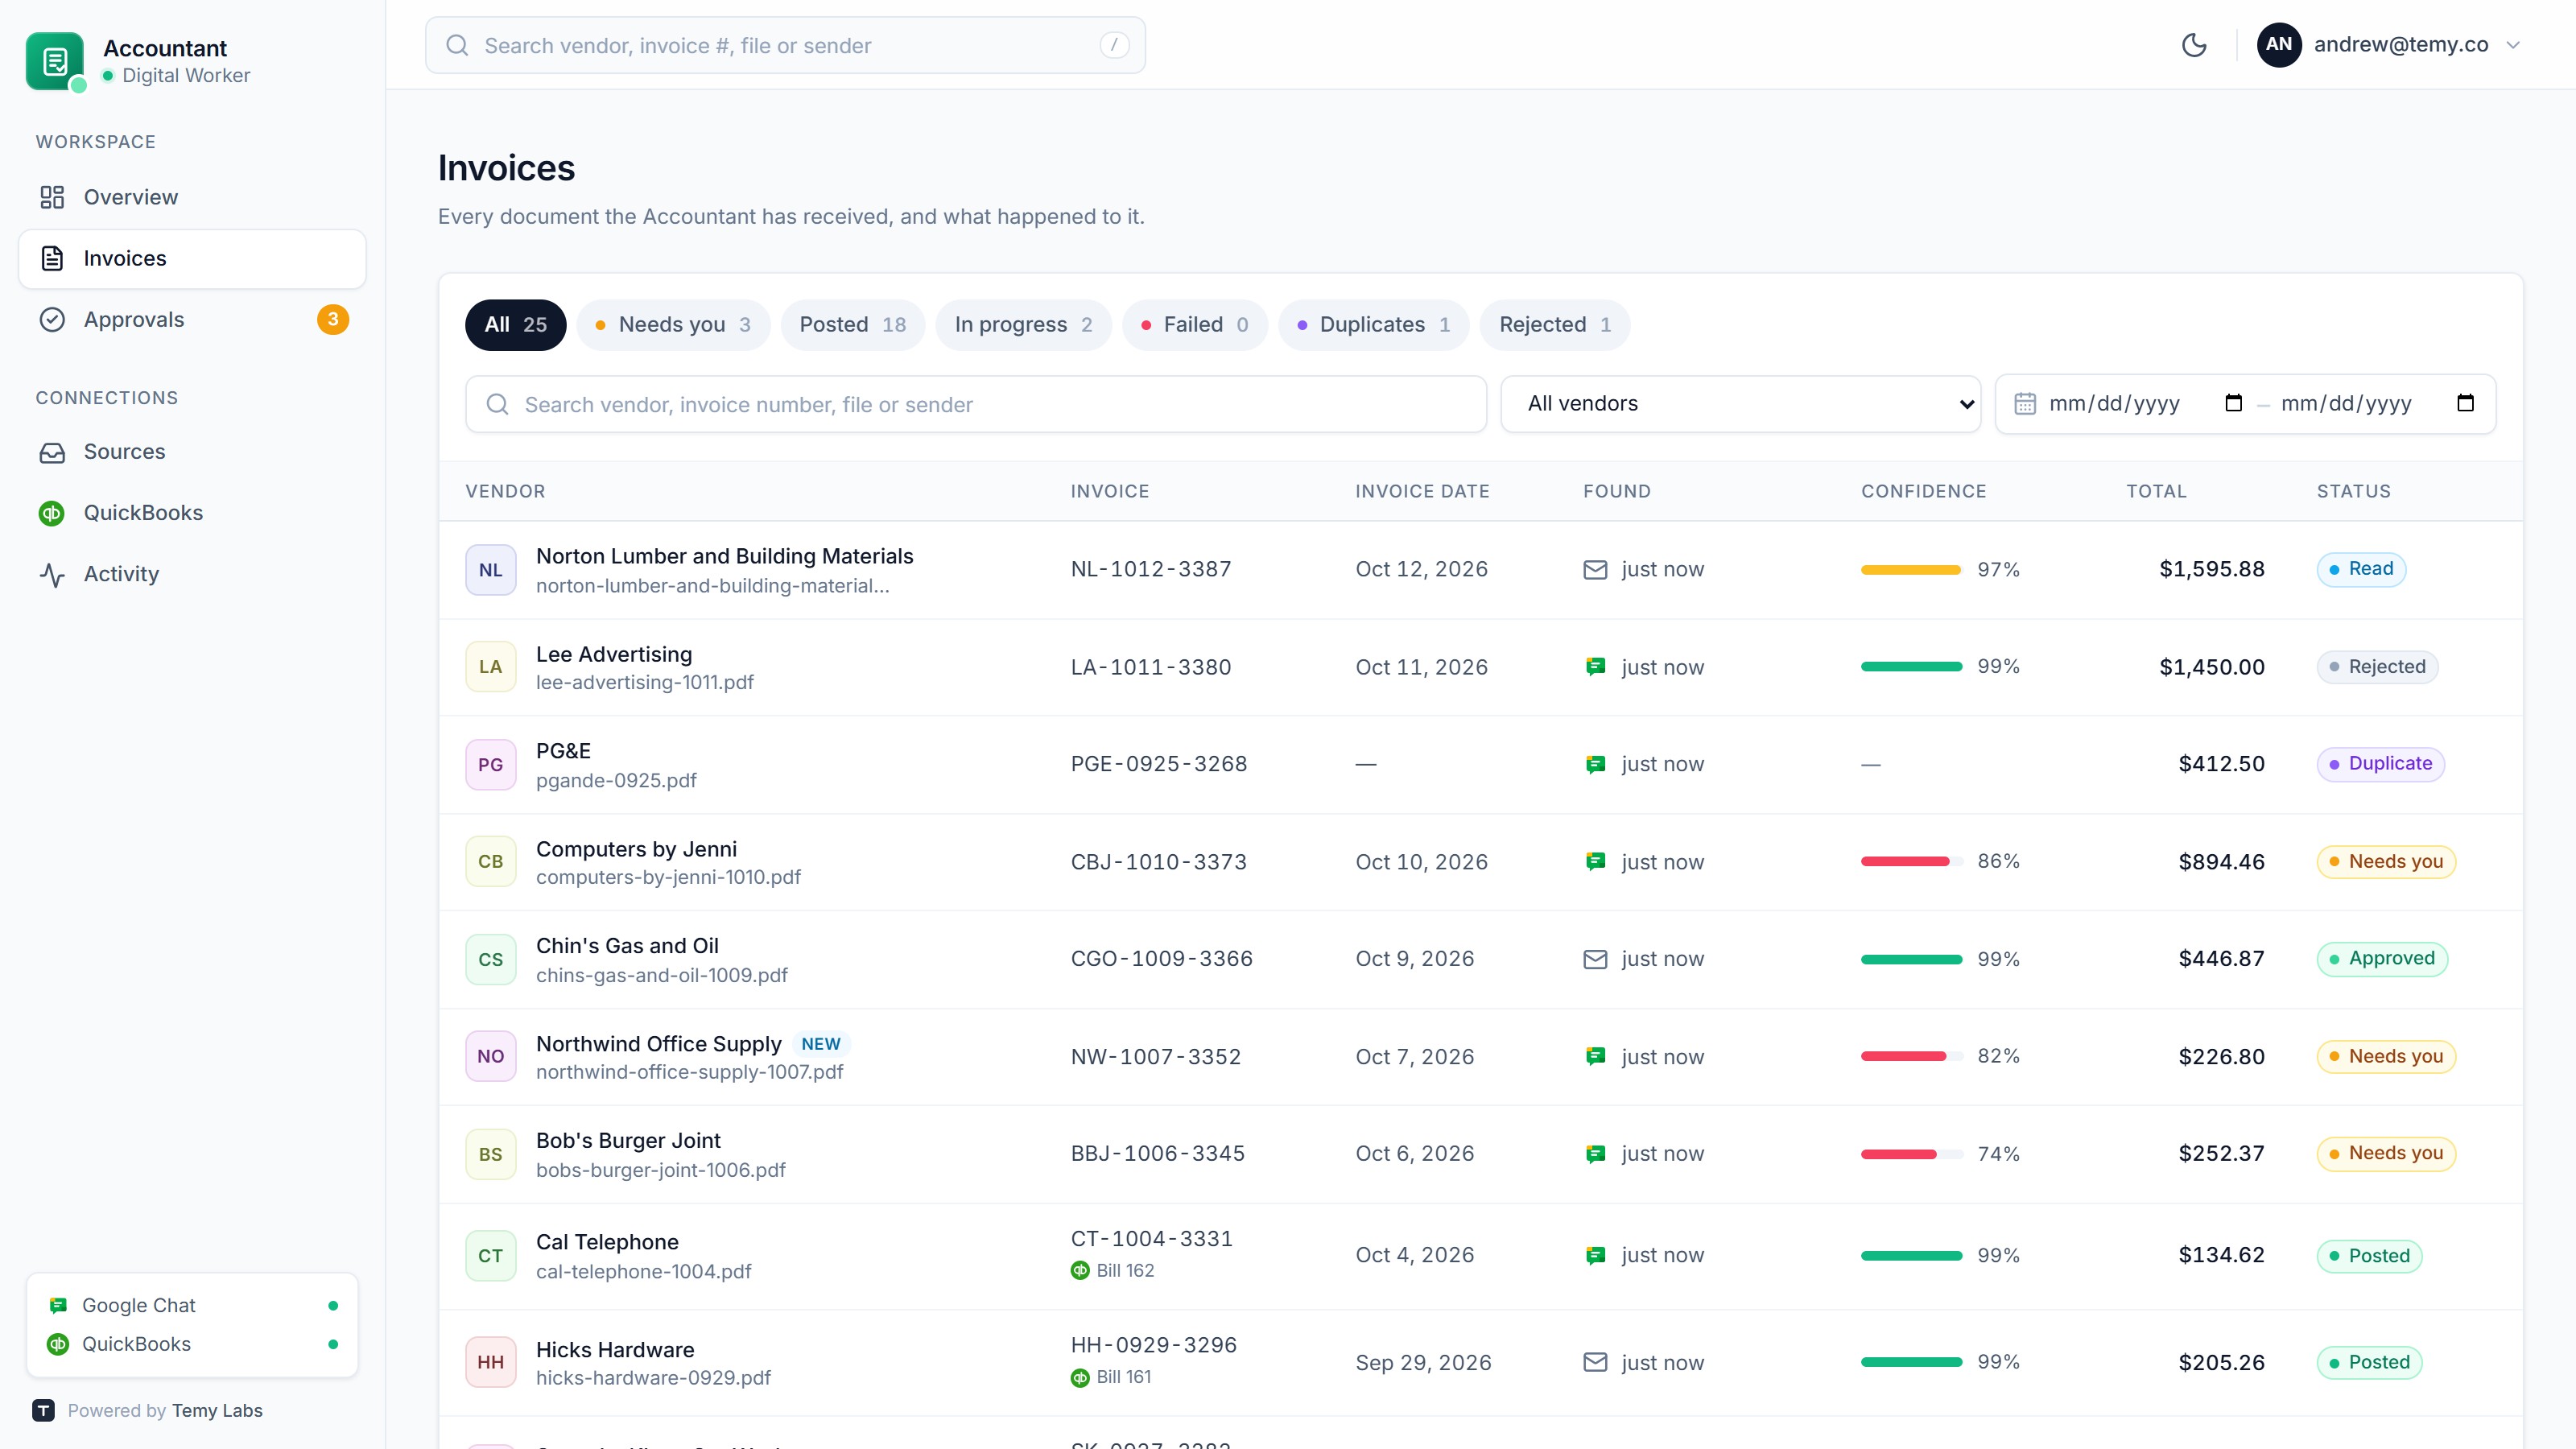Screen dimensions: 2576x1449
Task: Select the Needs you filter tab
Action: click(673, 324)
